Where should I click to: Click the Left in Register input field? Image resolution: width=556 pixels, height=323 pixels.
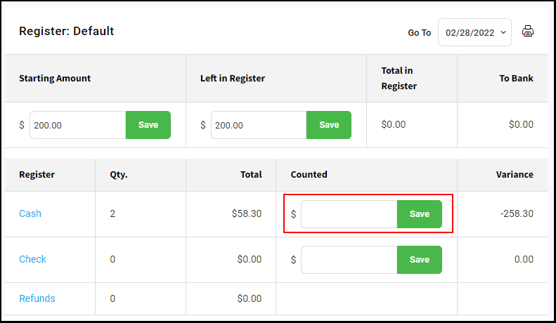259,125
